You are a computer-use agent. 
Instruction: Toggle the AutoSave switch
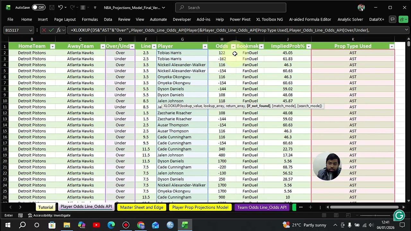(x=39, y=7)
